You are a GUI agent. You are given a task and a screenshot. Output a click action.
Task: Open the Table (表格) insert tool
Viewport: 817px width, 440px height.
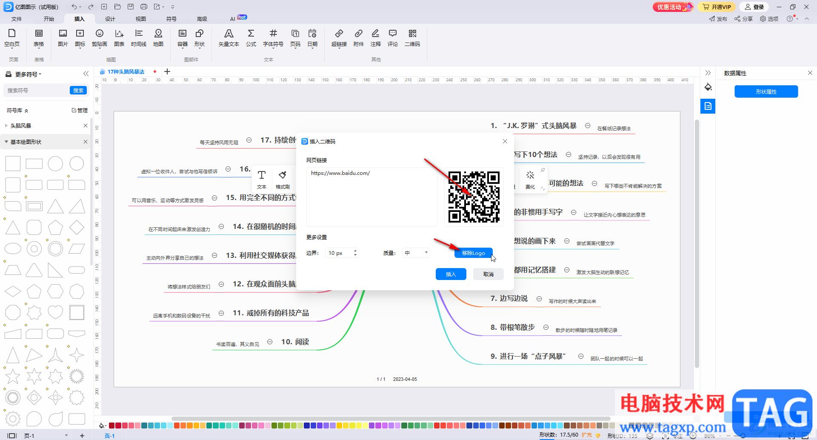click(x=39, y=38)
